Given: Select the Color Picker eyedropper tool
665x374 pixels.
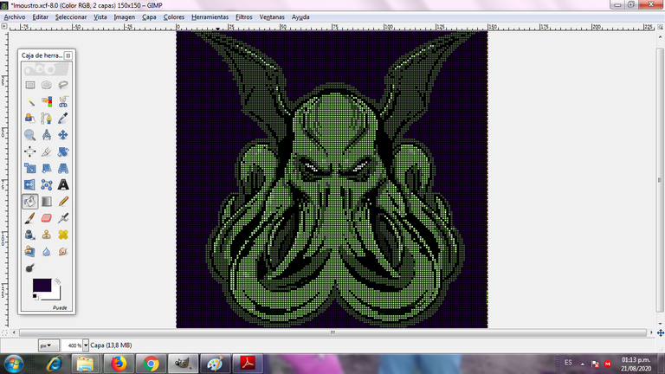Looking at the screenshot, I should coord(62,119).
